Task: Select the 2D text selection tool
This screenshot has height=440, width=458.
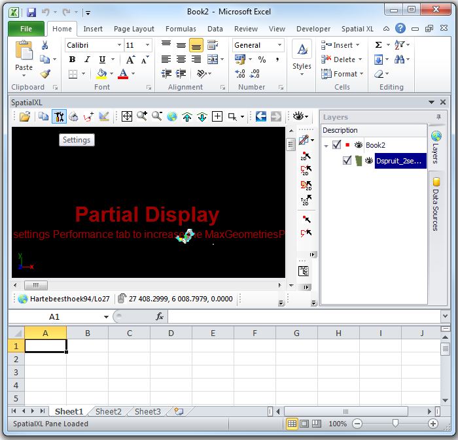Action: click(x=306, y=200)
